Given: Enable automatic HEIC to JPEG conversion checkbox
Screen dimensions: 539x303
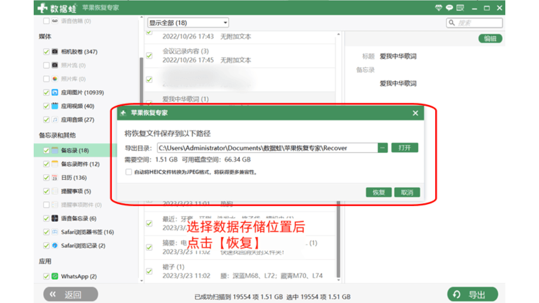Looking at the screenshot, I should click(x=128, y=172).
